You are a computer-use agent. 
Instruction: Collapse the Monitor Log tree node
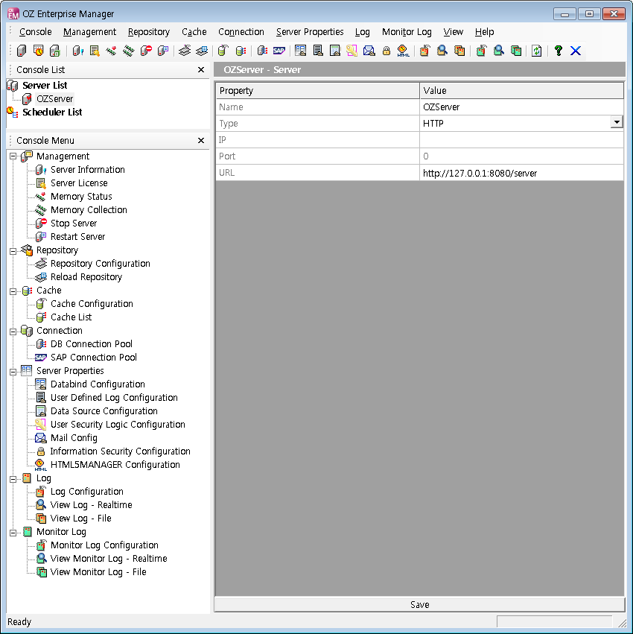(x=13, y=532)
